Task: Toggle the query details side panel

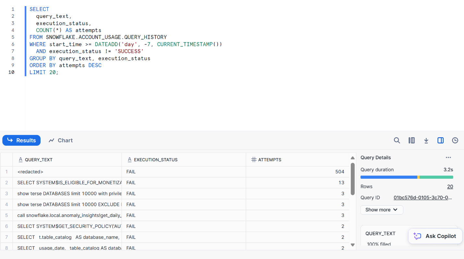Action: [440, 140]
